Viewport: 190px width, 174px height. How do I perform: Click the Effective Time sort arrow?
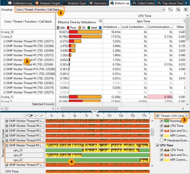click(95, 22)
